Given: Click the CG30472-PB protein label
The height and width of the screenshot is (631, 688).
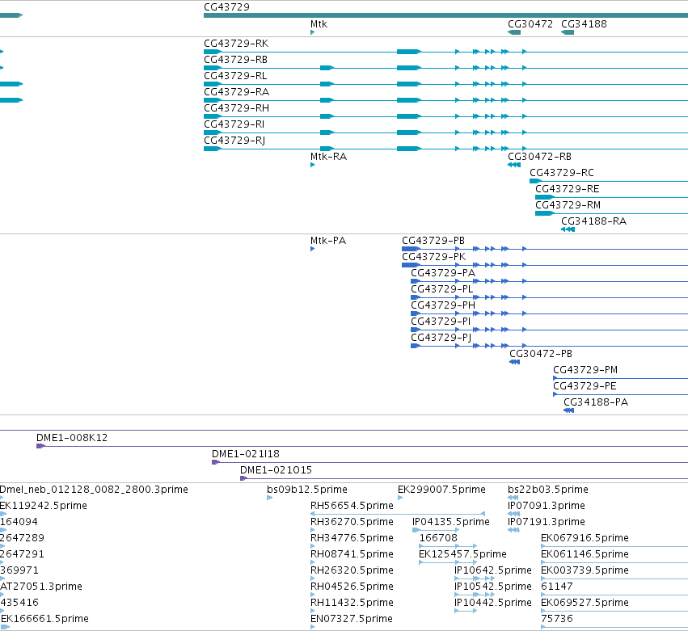Looking at the screenshot, I should point(541,354).
